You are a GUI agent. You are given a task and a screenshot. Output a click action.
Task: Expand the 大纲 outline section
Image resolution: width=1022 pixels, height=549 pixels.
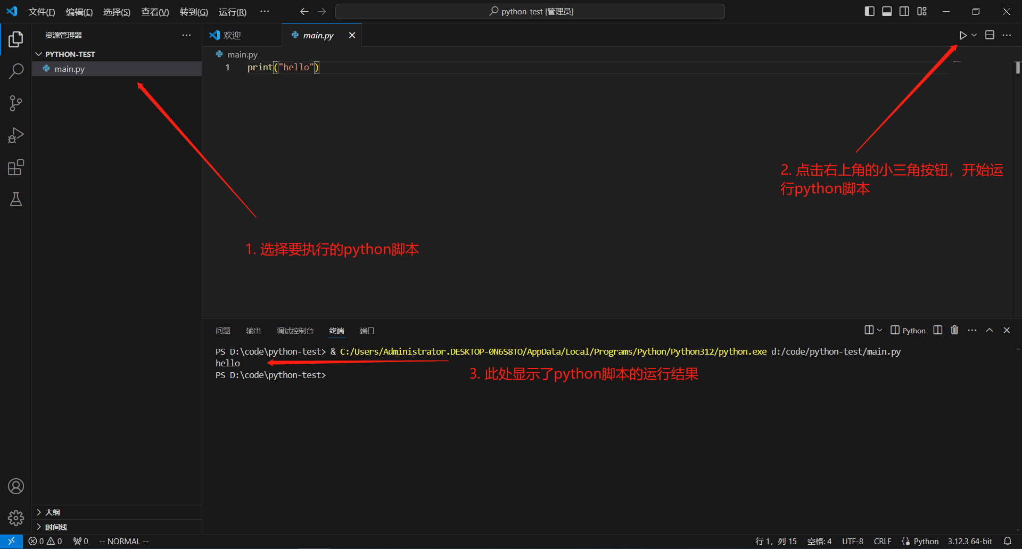52,512
